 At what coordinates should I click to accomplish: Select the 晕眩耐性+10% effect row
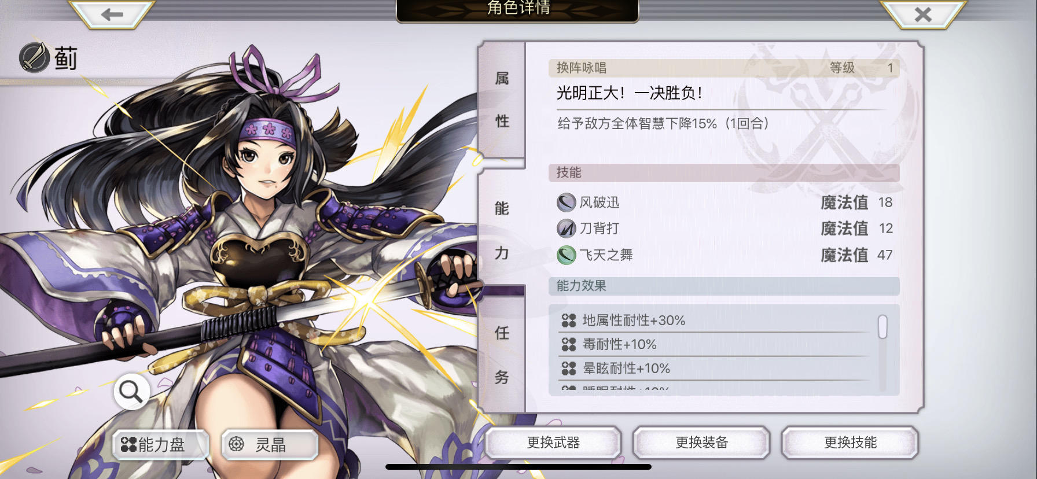tap(715, 369)
